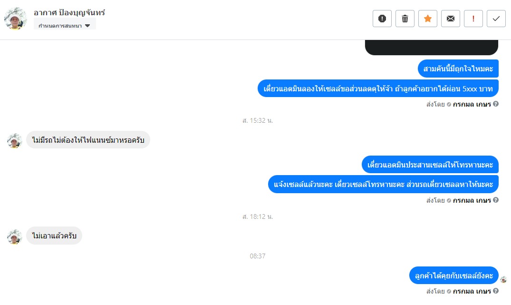This screenshot has width=511, height=305.
Task: Toggle the orange star follow-up icon
Action: tap(427, 19)
